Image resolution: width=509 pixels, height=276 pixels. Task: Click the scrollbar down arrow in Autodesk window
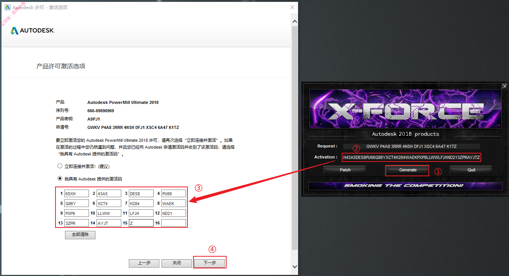click(294, 267)
